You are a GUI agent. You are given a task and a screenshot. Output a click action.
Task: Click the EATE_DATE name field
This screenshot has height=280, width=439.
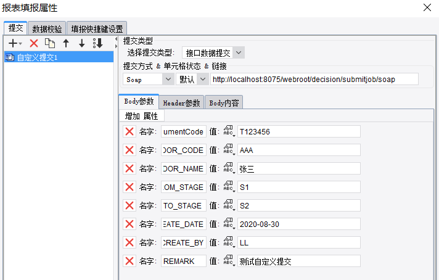(184, 224)
